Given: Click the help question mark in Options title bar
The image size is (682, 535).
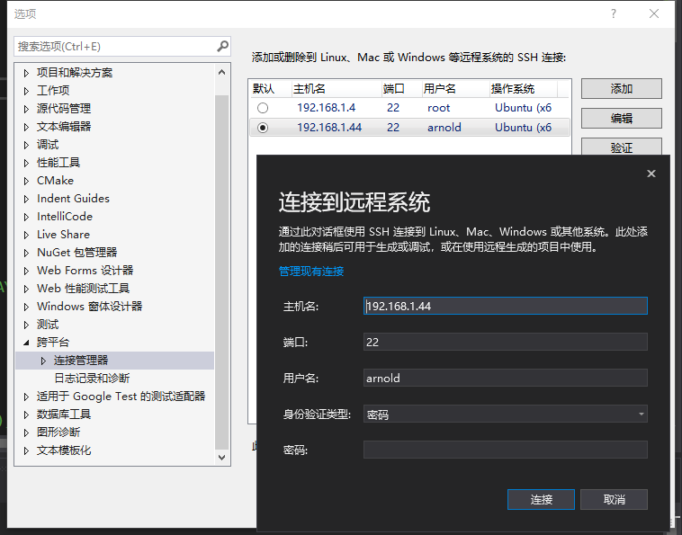Looking at the screenshot, I should point(614,13).
